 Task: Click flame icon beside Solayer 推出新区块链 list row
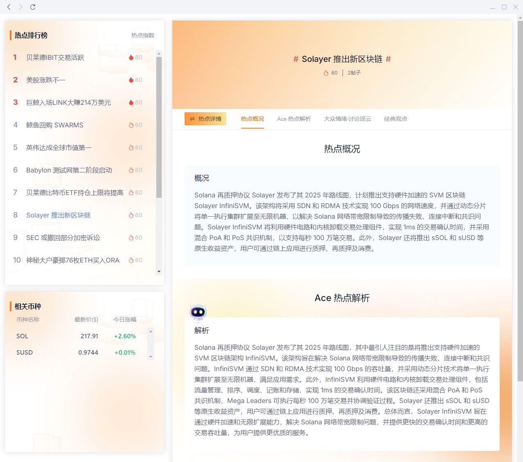pos(131,215)
